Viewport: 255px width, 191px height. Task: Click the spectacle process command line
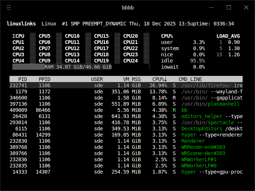click(208, 122)
